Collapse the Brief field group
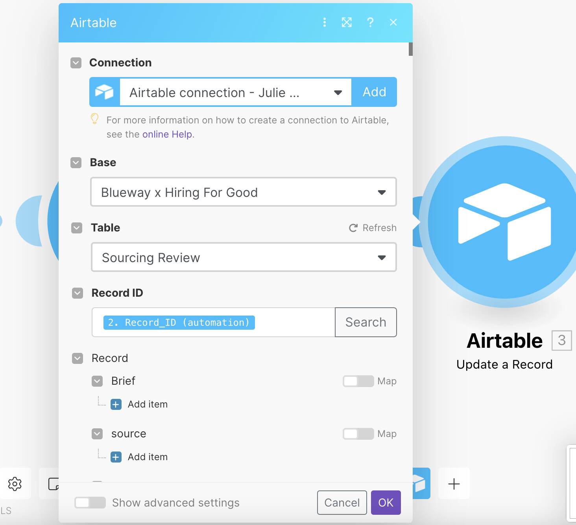 click(97, 381)
